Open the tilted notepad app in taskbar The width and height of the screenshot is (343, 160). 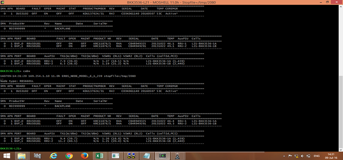[x=147, y=156]
